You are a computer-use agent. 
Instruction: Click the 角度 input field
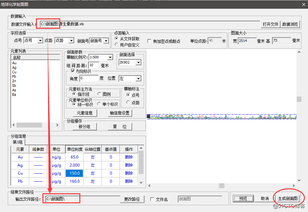pos(89,78)
